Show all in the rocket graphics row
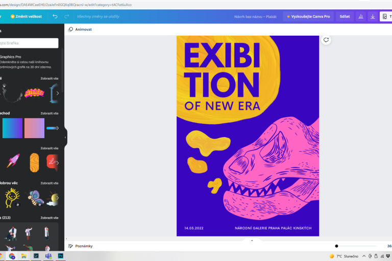392x261 pixels. pos(50,148)
